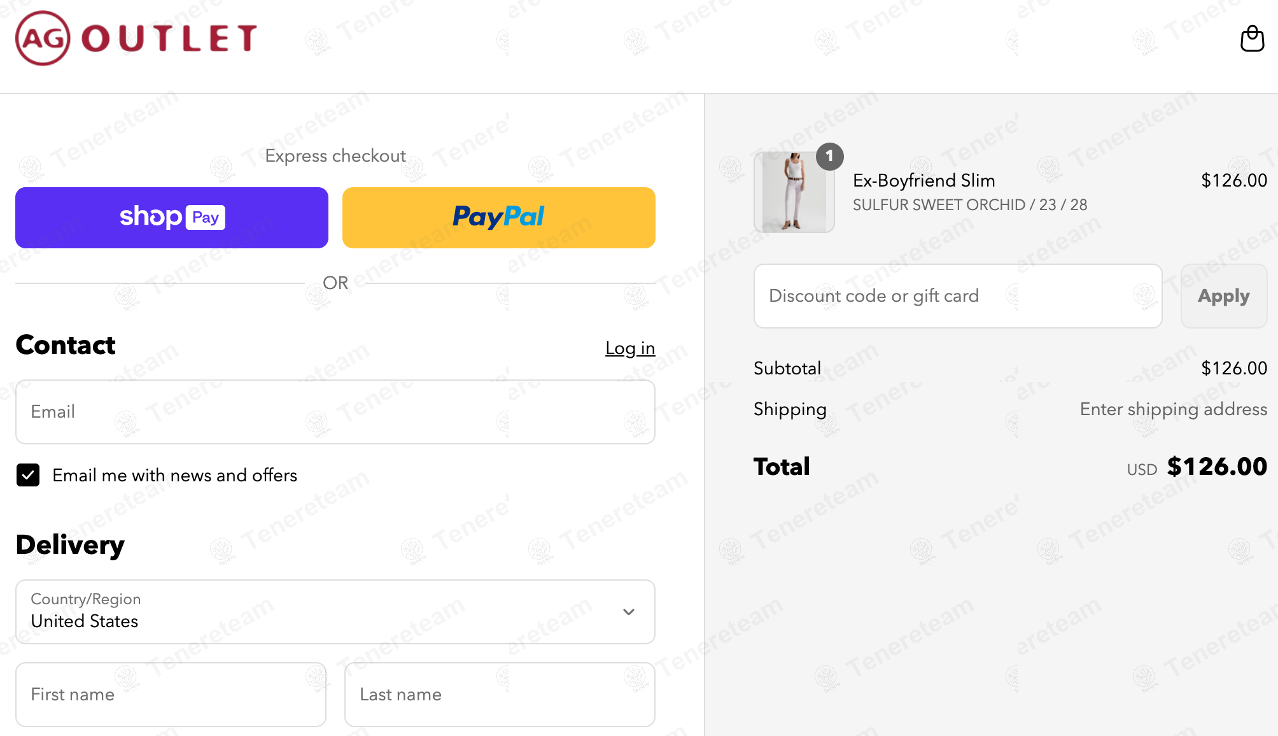Open the shopping bag cart icon
This screenshot has width=1278, height=736.
point(1252,39)
